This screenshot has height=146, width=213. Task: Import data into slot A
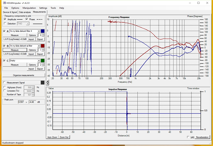pos(31,39)
